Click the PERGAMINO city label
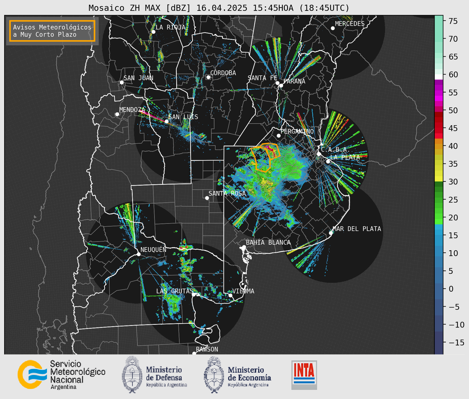The width and height of the screenshot is (469, 399). tap(297, 131)
